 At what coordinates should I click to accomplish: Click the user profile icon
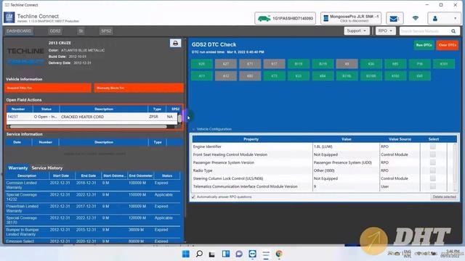tap(435, 19)
